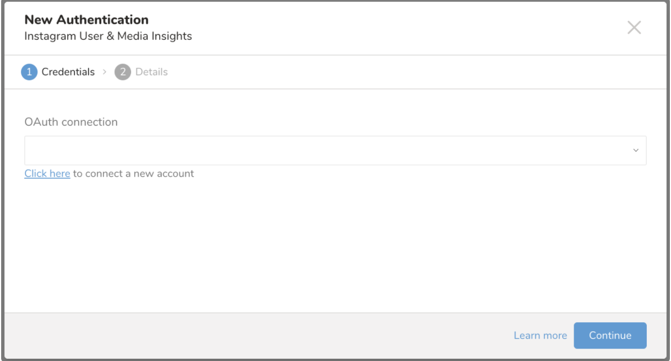Open the Learn more link
Image resolution: width=671 pixels, height=361 pixels.
click(540, 336)
